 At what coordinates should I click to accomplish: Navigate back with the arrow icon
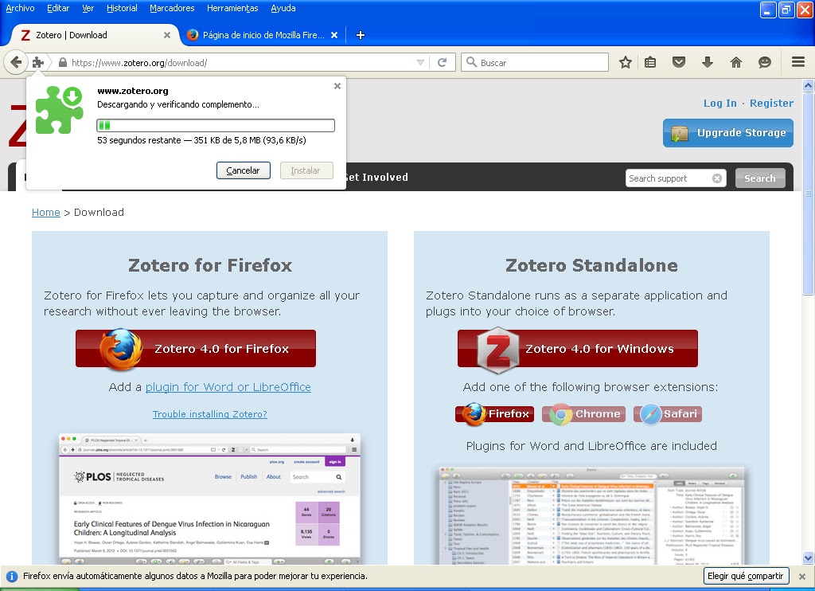(x=16, y=61)
